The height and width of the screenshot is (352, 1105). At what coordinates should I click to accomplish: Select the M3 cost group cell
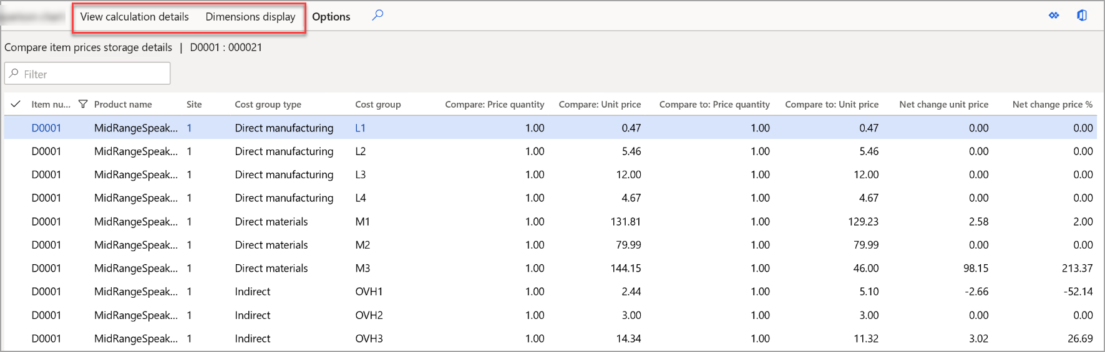tap(363, 269)
